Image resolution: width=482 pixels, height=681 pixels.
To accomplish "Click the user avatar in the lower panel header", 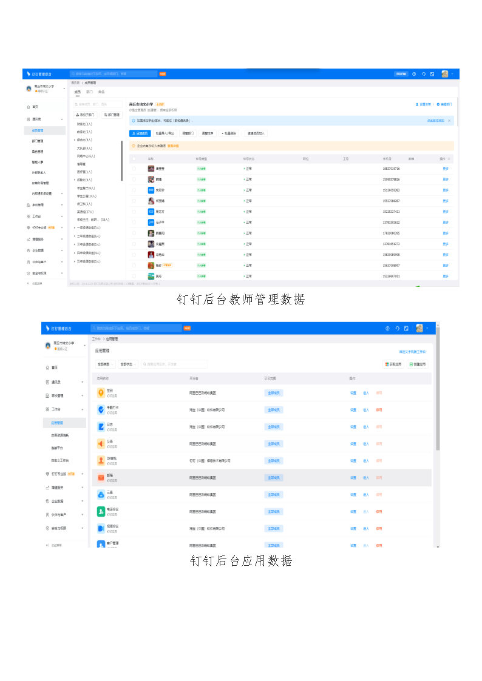I will point(419,328).
